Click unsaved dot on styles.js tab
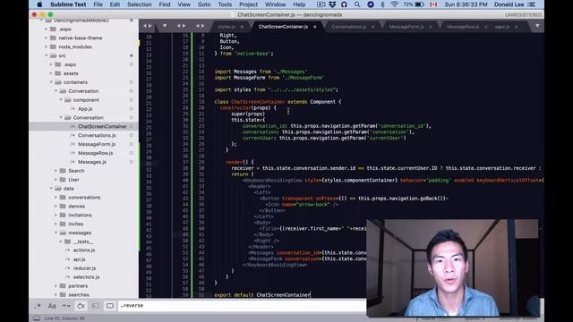573x322 pixels. pos(242,27)
